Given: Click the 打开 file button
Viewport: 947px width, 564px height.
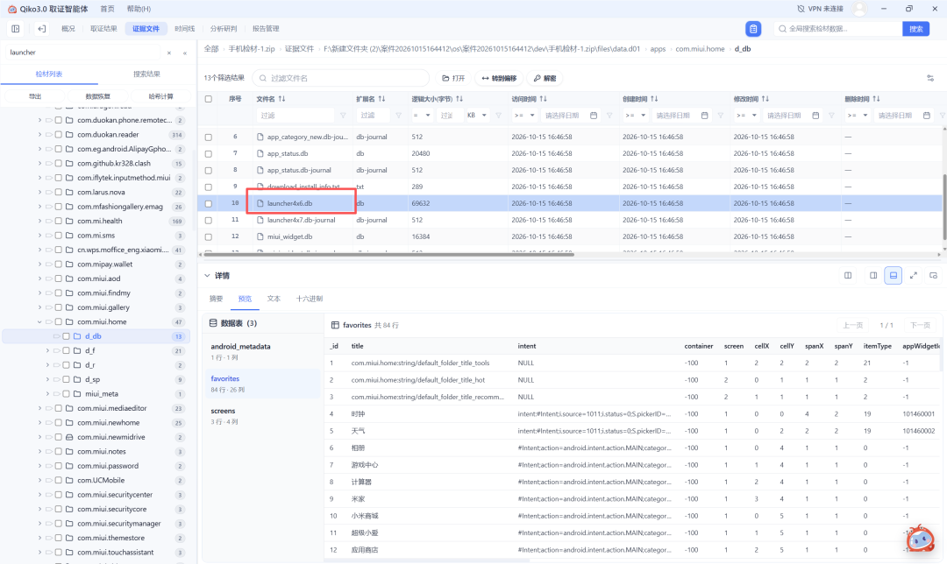Looking at the screenshot, I should 453,79.
